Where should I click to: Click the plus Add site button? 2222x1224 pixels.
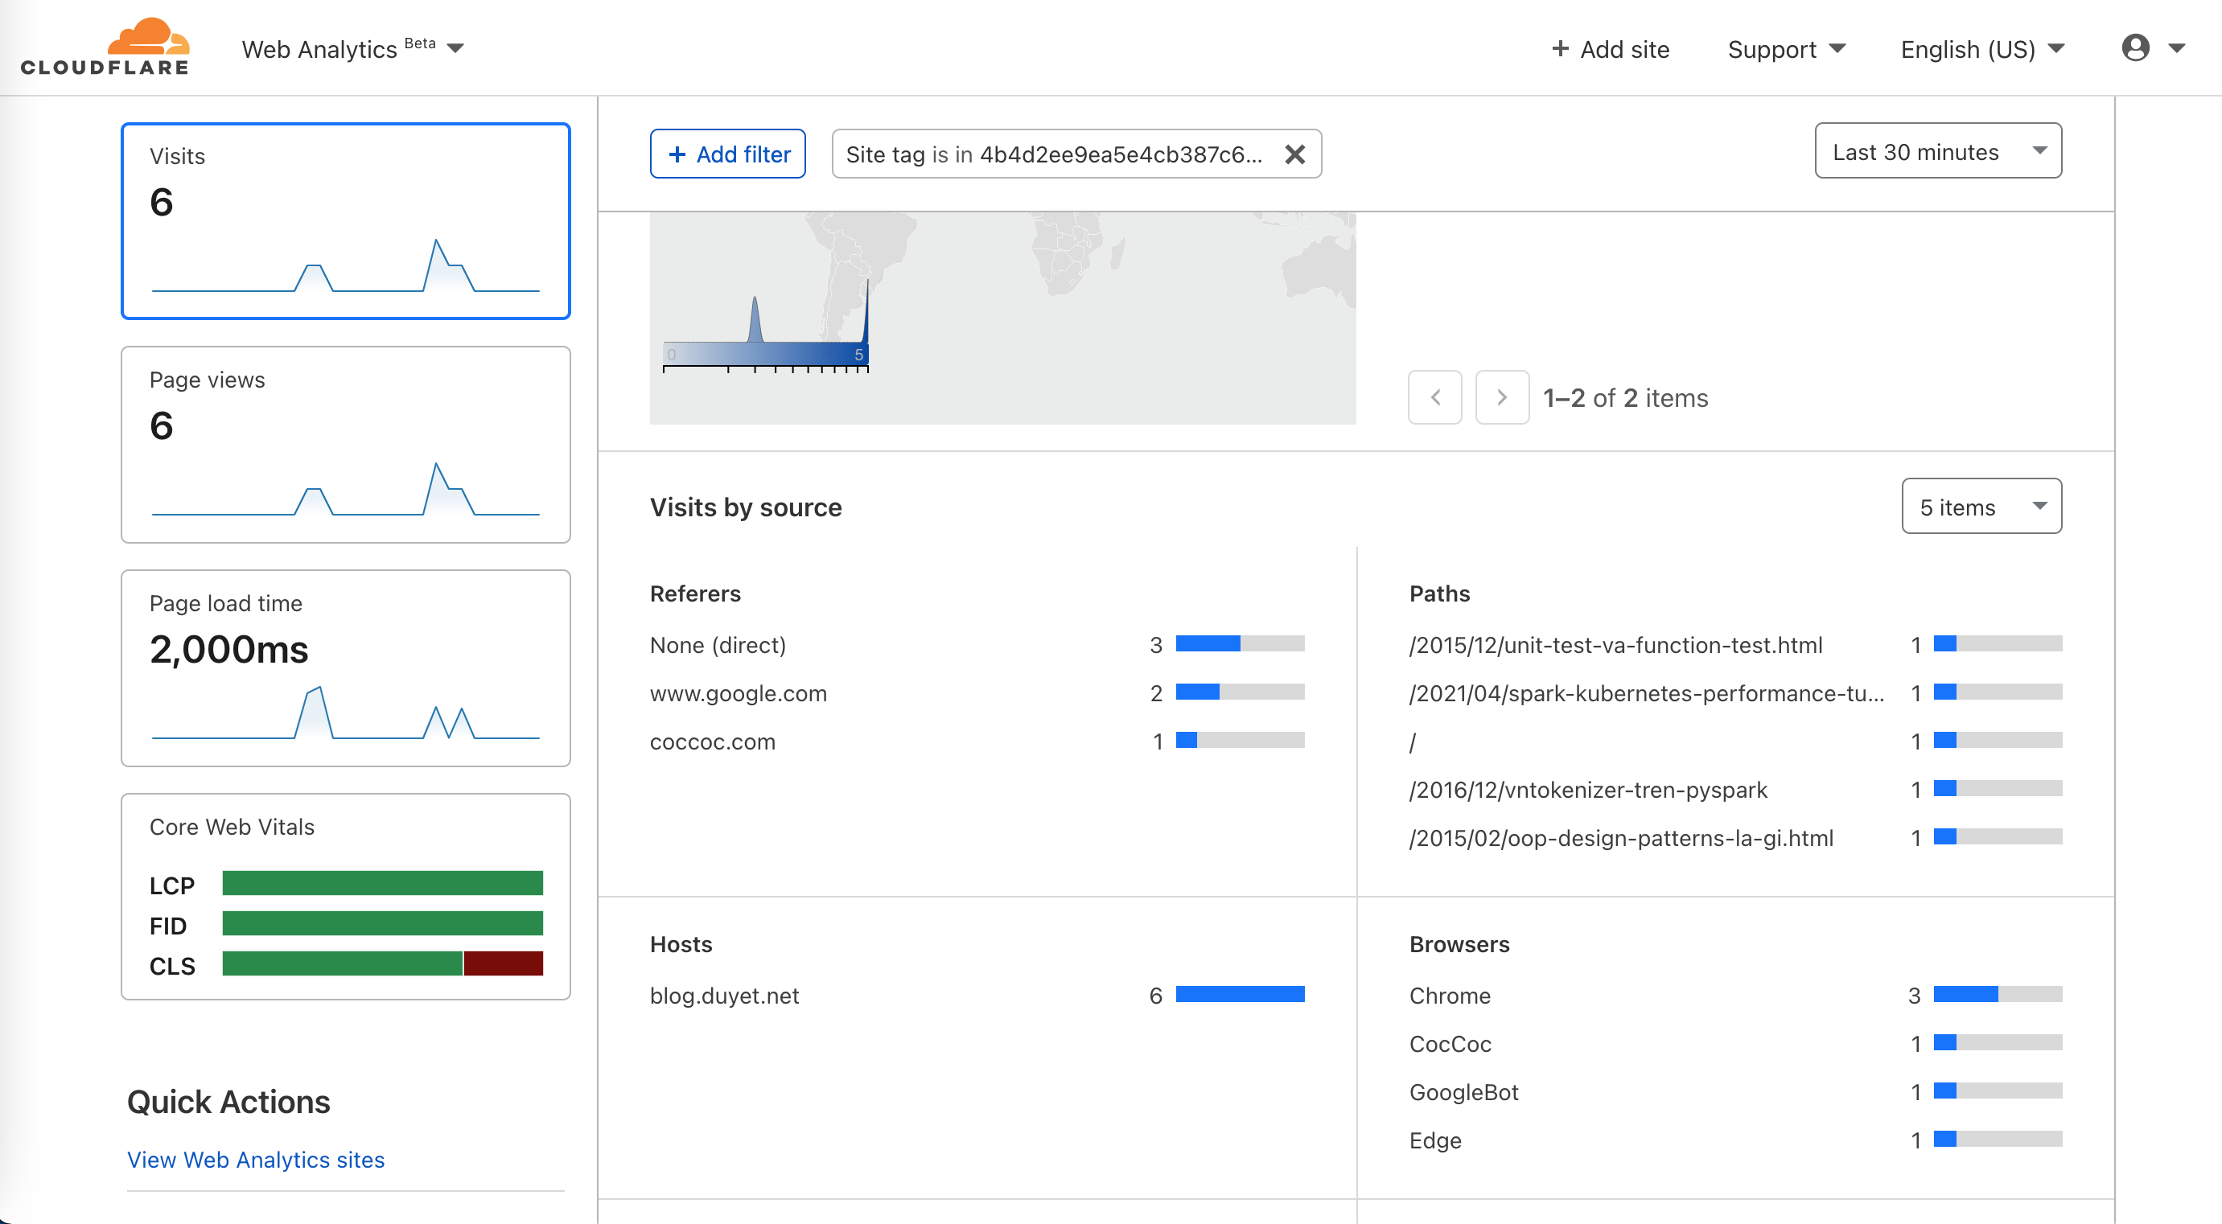pos(1610,49)
